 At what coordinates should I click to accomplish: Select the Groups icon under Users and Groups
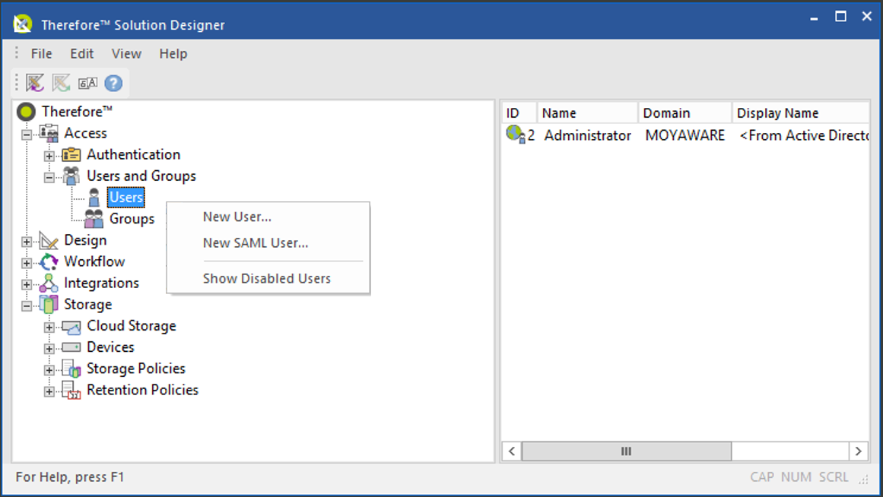tap(94, 218)
